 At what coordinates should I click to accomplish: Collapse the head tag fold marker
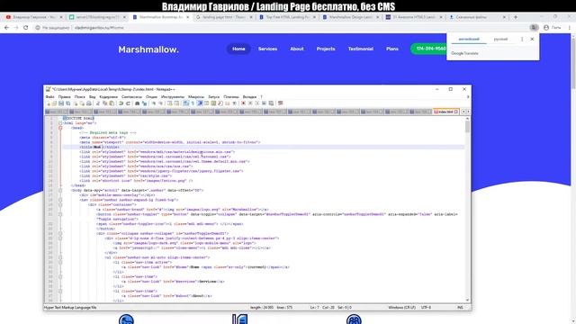tap(60, 128)
